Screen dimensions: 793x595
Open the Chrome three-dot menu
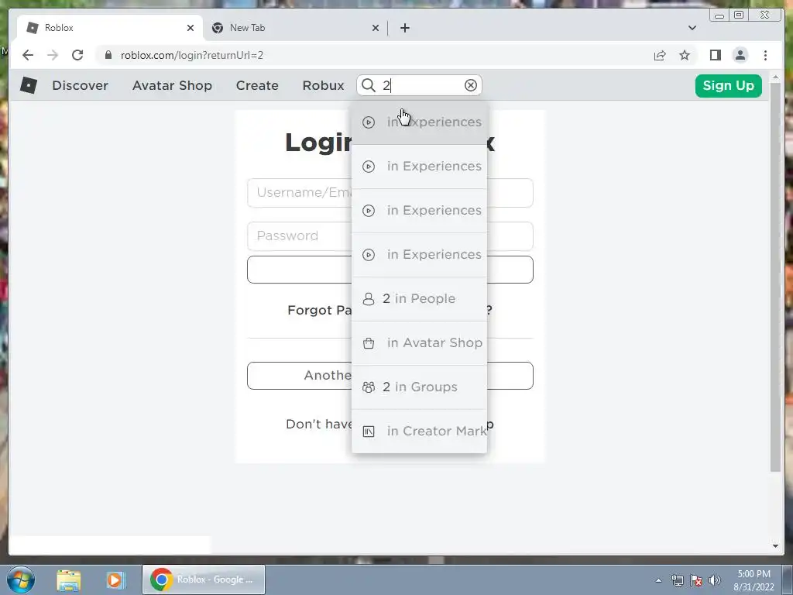click(x=765, y=55)
